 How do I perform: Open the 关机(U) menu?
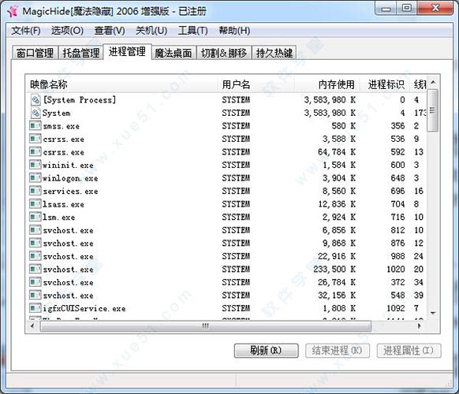tap(151, 31)
